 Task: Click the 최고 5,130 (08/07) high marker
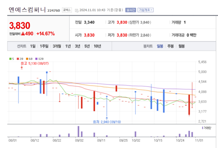coord(35,64)
